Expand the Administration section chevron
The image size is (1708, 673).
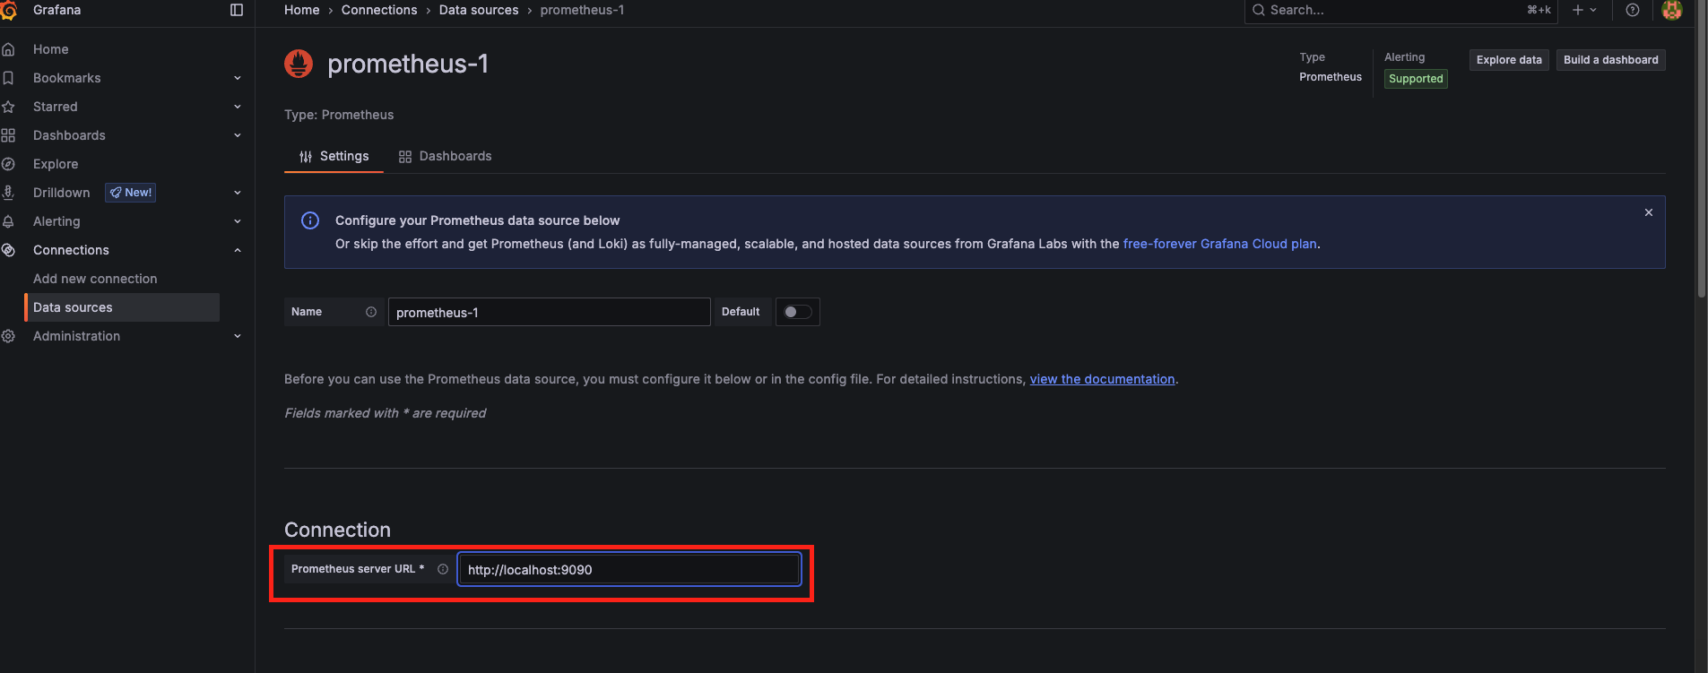click(x=238, y=336)
